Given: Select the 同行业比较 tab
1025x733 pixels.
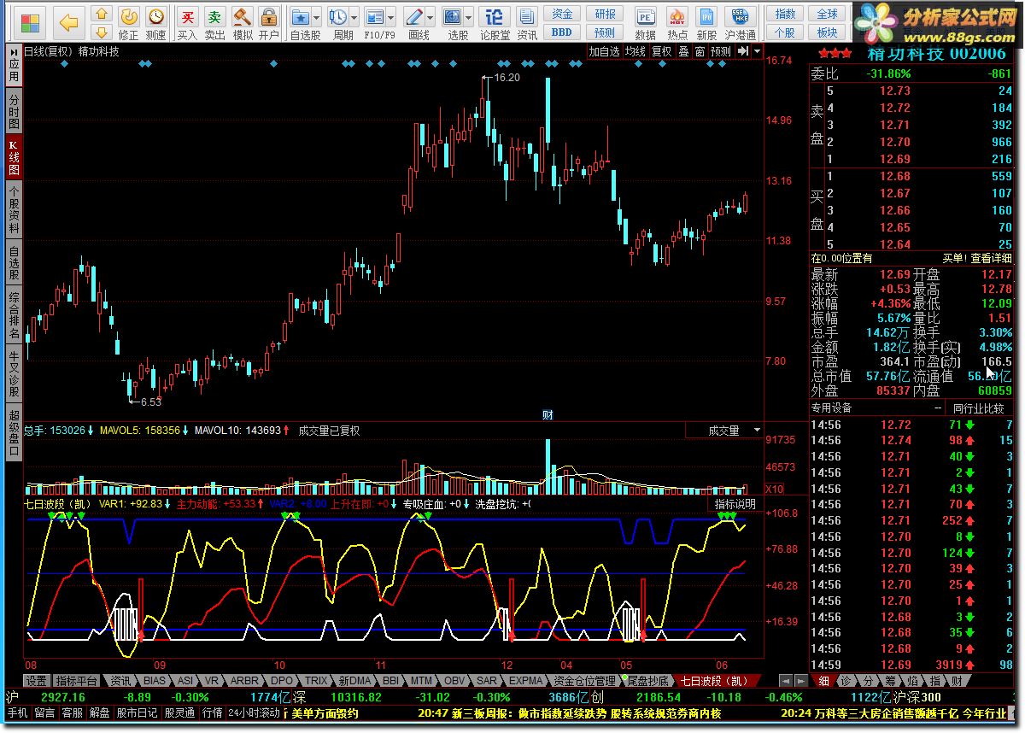Looking at the screenshot, I should 979,408.
